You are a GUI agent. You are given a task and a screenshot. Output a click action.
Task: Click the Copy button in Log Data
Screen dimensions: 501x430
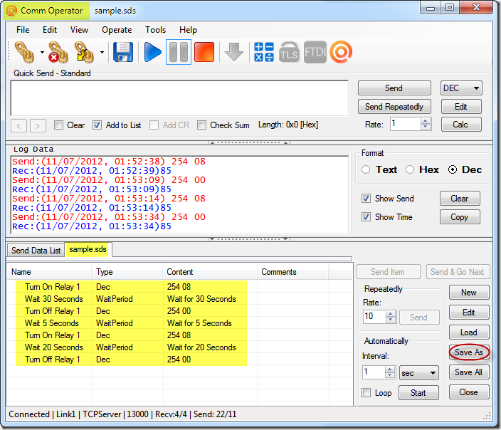[460, 217]
